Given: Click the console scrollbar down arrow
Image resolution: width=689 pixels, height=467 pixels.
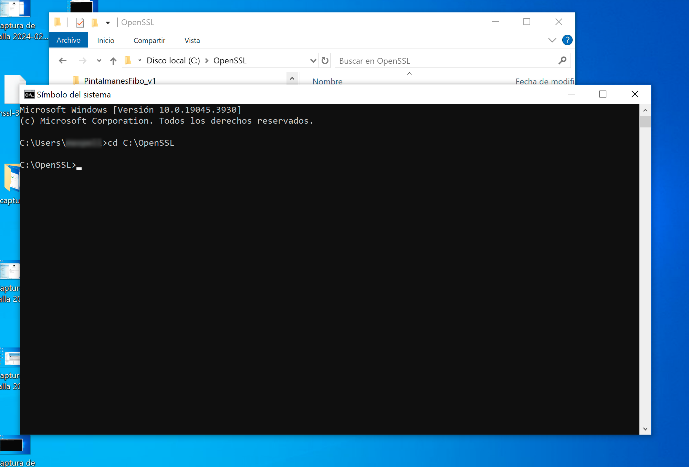Looking at the screenshot, I should 645,429.
